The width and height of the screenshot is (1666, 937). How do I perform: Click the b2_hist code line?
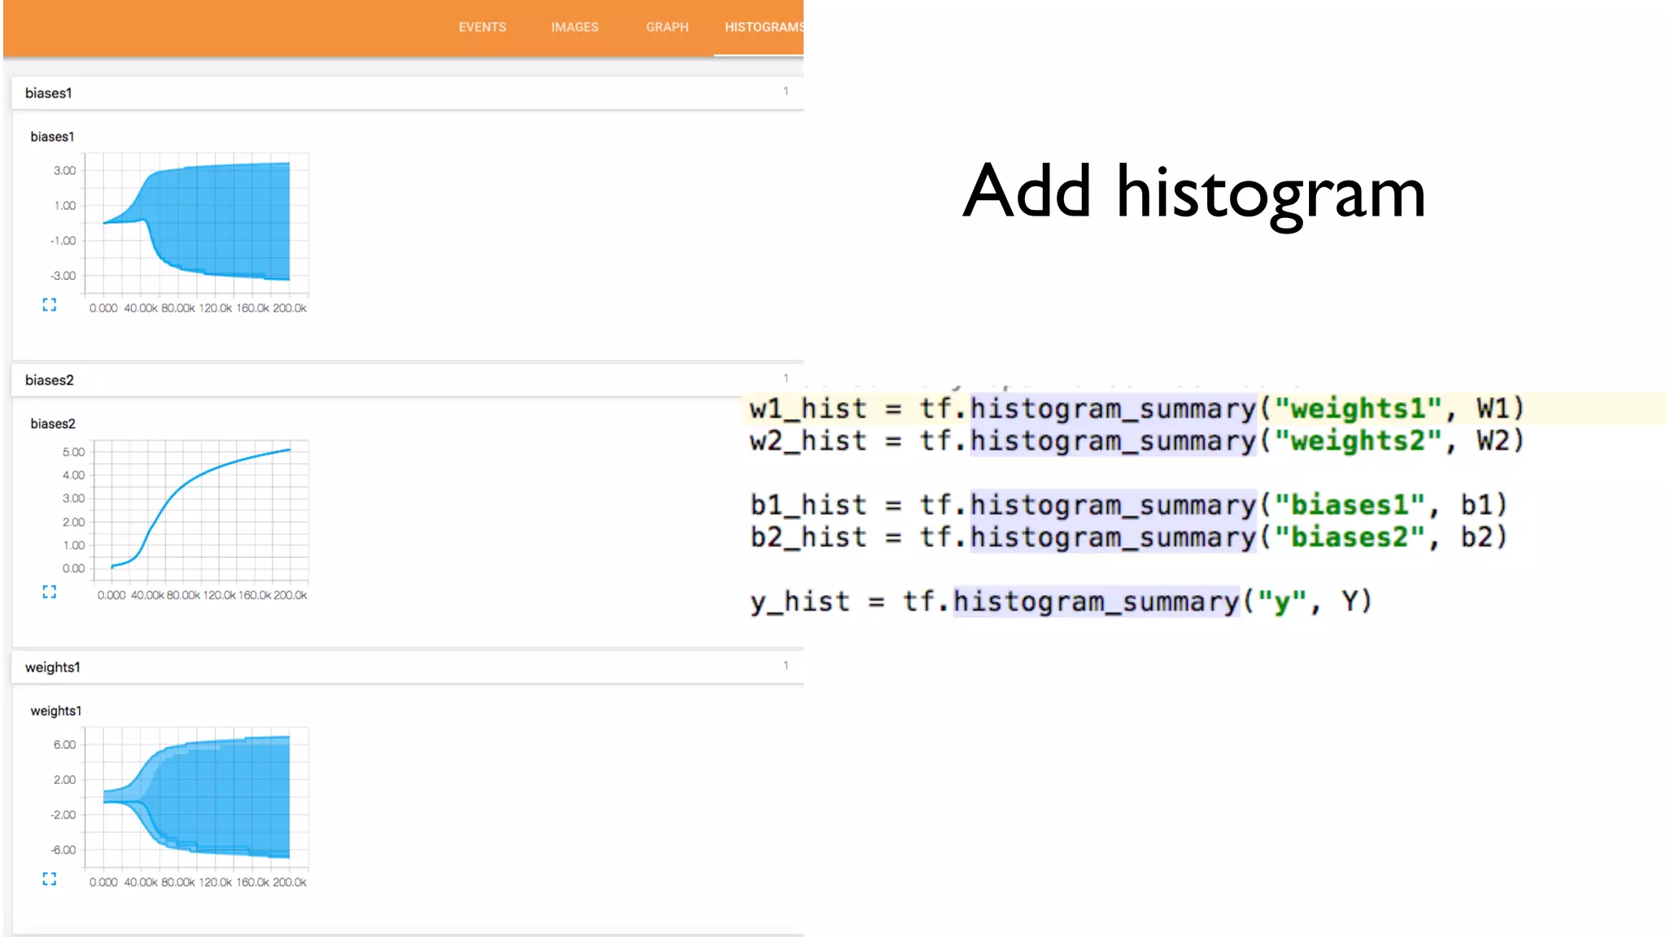click(1128, 538)
